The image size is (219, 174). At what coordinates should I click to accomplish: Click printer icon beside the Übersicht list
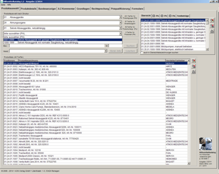[x=212, y=31]
